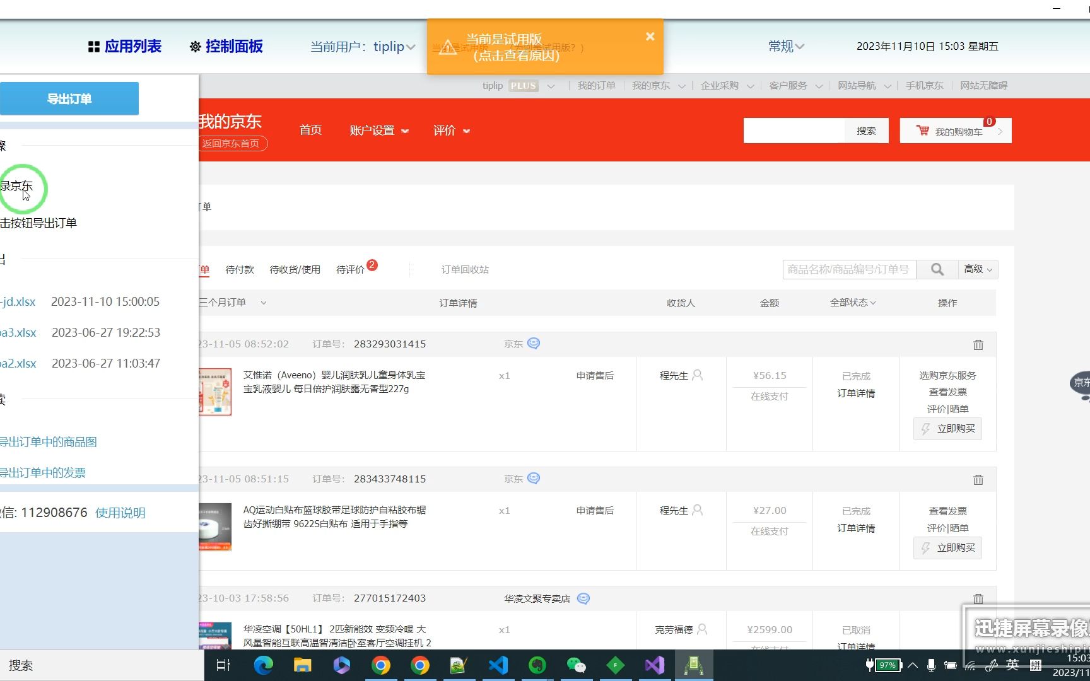The image size is (1090, 681).
Task: Open 我的订单 in top nav
Action: 596,86
